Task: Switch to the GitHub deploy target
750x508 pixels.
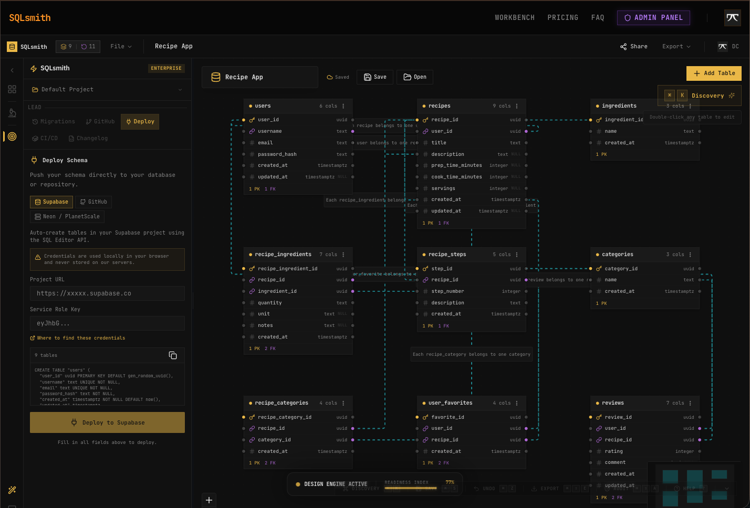Action: tap(93, 202)
